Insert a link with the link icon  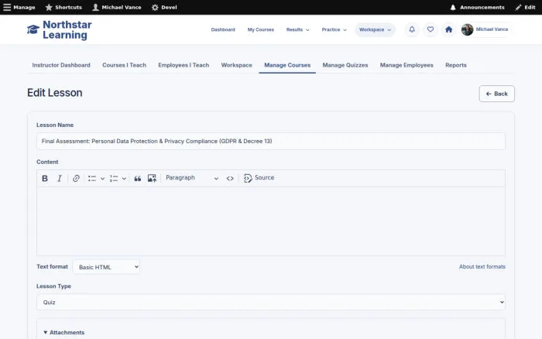click(x=76, y=178)
